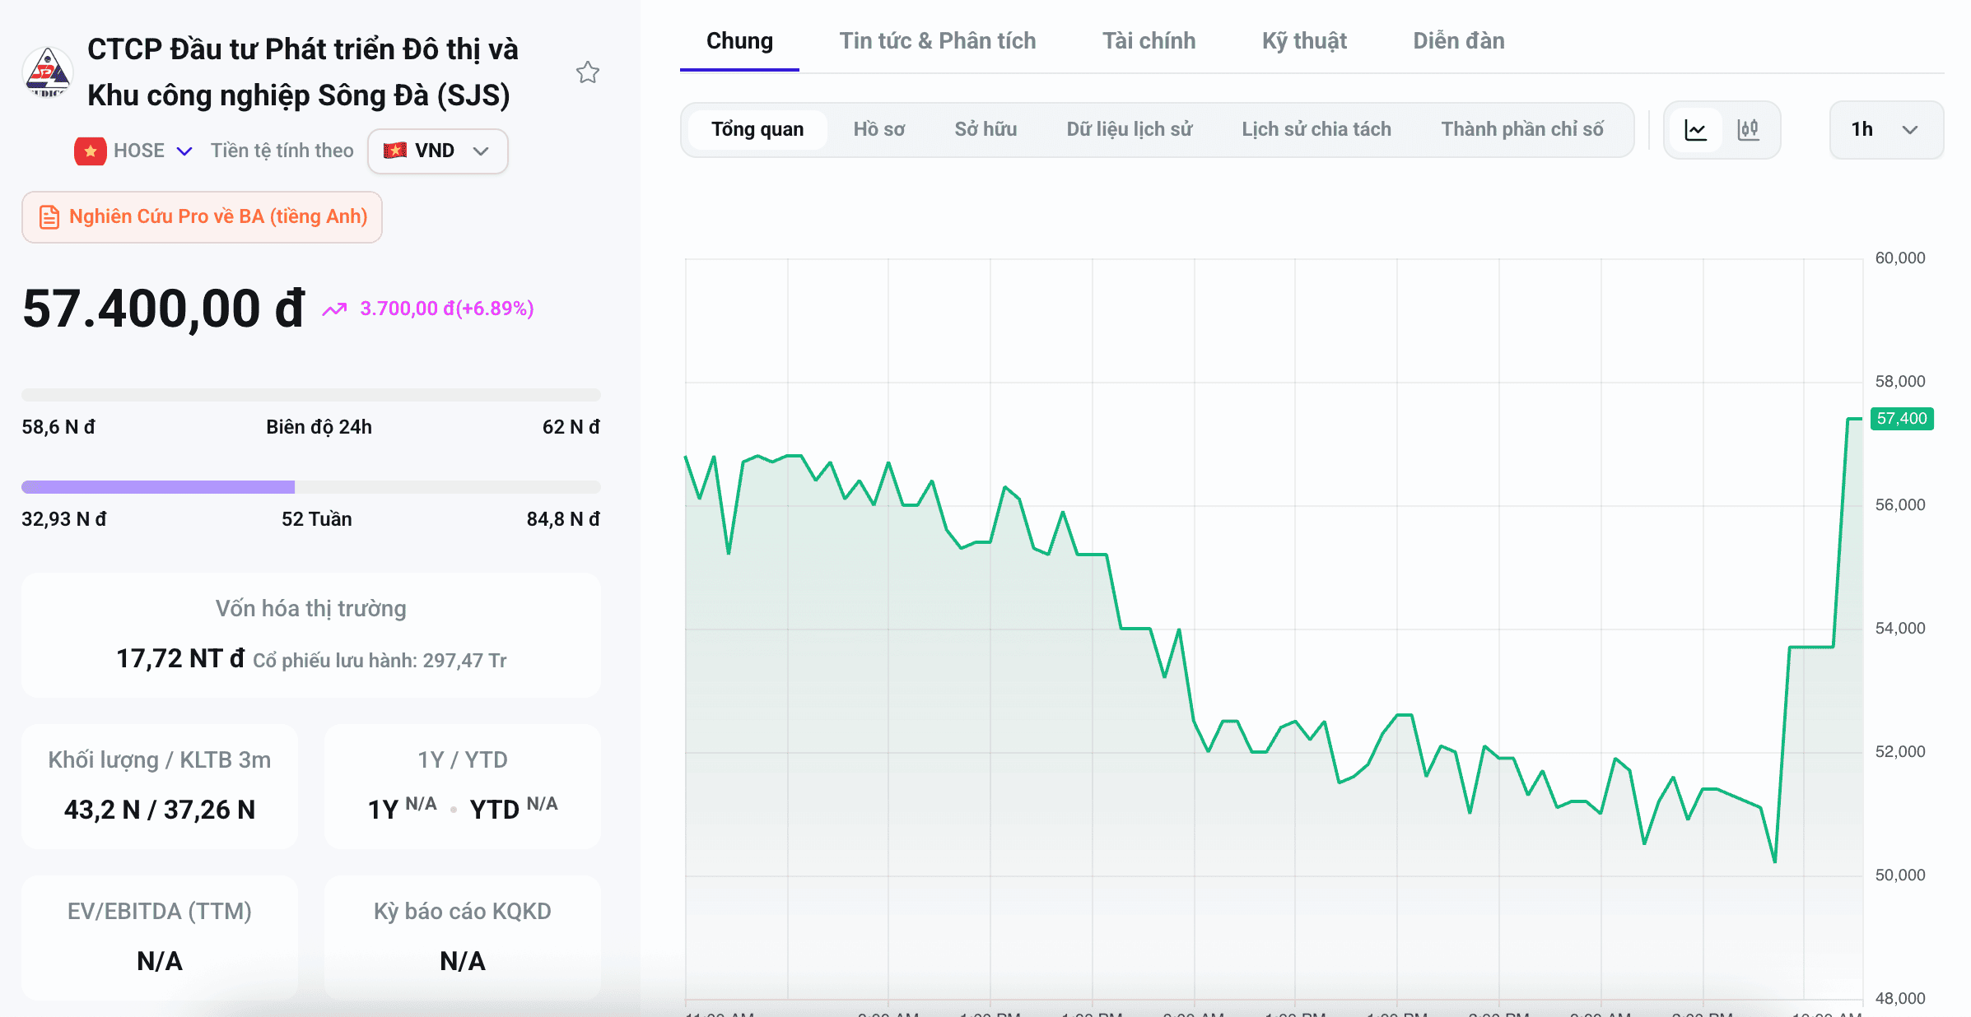Image resolution: width=1971 pixels, height=1017 pixels.
Task: Open the VND currency selector
Action: (x=437, y=151)
